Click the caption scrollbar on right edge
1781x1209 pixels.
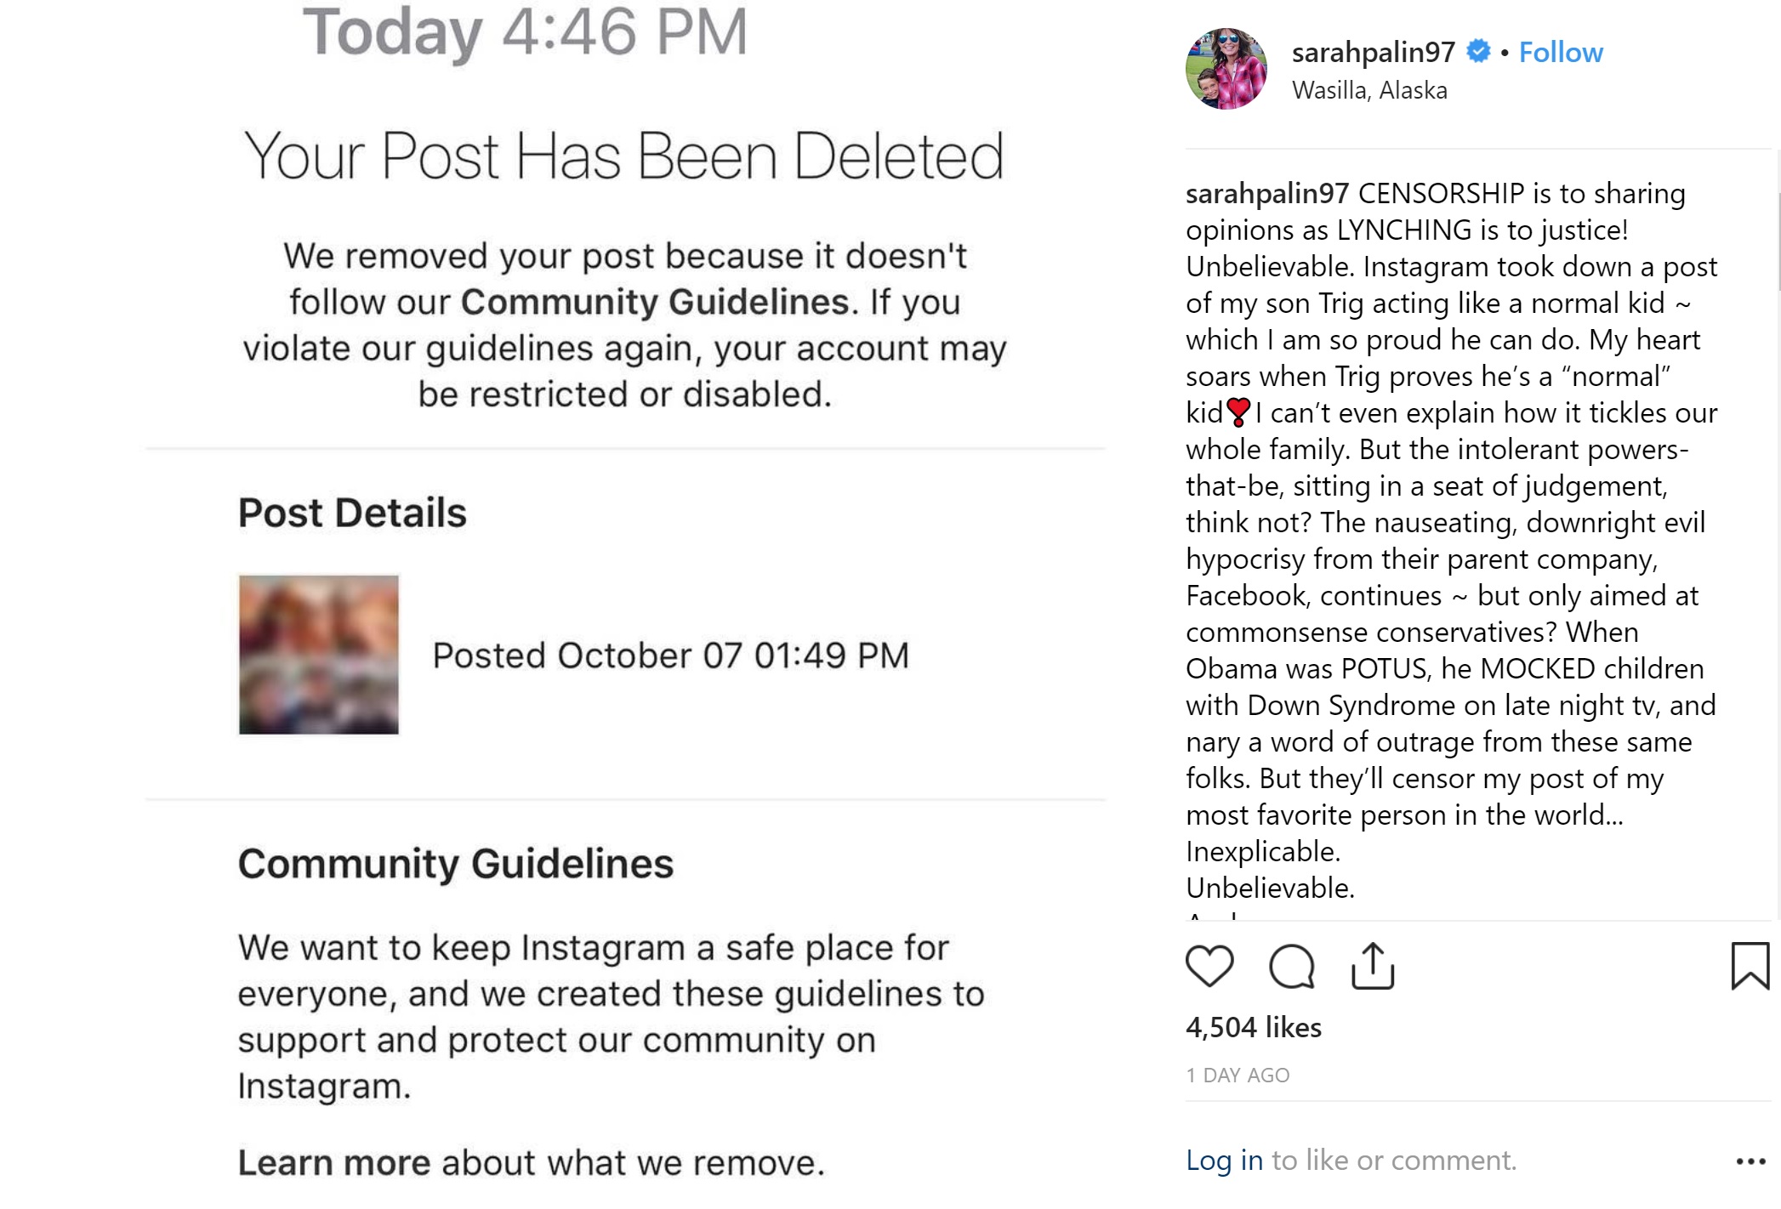coord(1778,242)
